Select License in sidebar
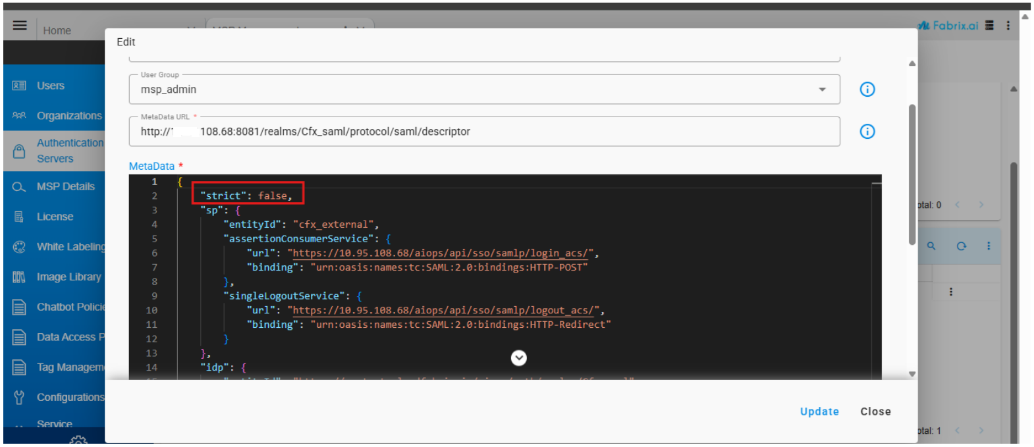Screen dimensions: 1034x447 (55, 217)
